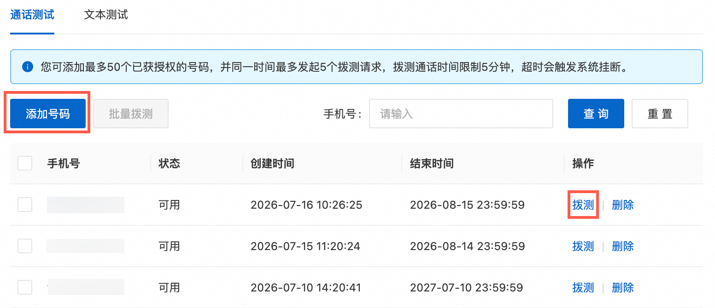Click the 创建时间 column header
This screenshot has width=715, height=308.
pos(272,163)
